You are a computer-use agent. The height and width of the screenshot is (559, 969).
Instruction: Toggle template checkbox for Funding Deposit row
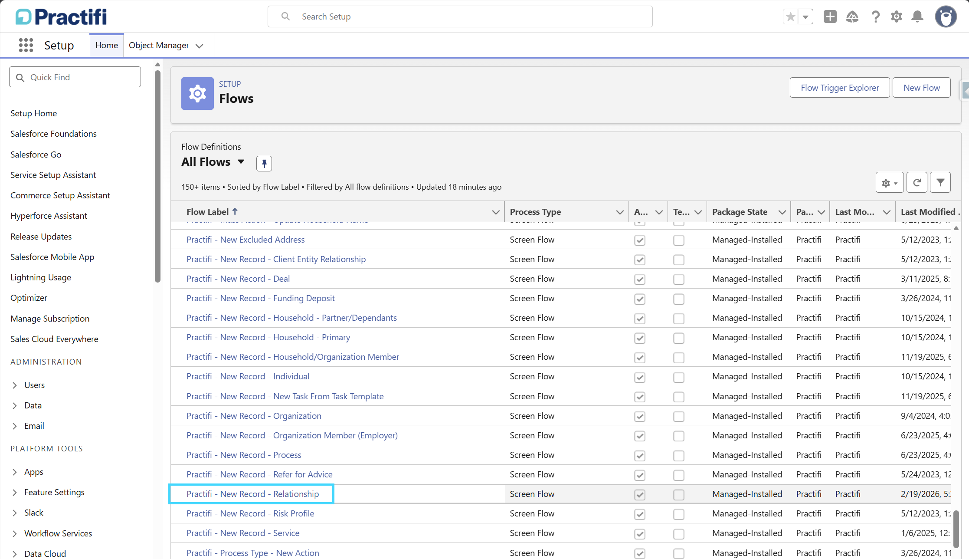click(x=679, y=299)
